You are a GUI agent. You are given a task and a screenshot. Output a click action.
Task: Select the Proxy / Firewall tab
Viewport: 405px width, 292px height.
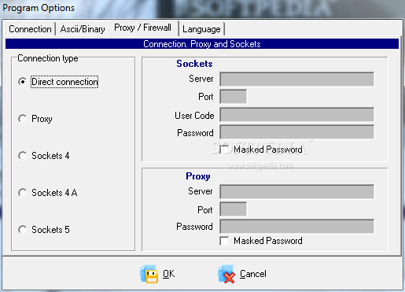click(x=143, y=28)
